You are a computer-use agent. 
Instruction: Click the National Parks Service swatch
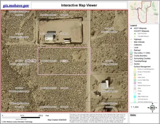click(135, 86)
